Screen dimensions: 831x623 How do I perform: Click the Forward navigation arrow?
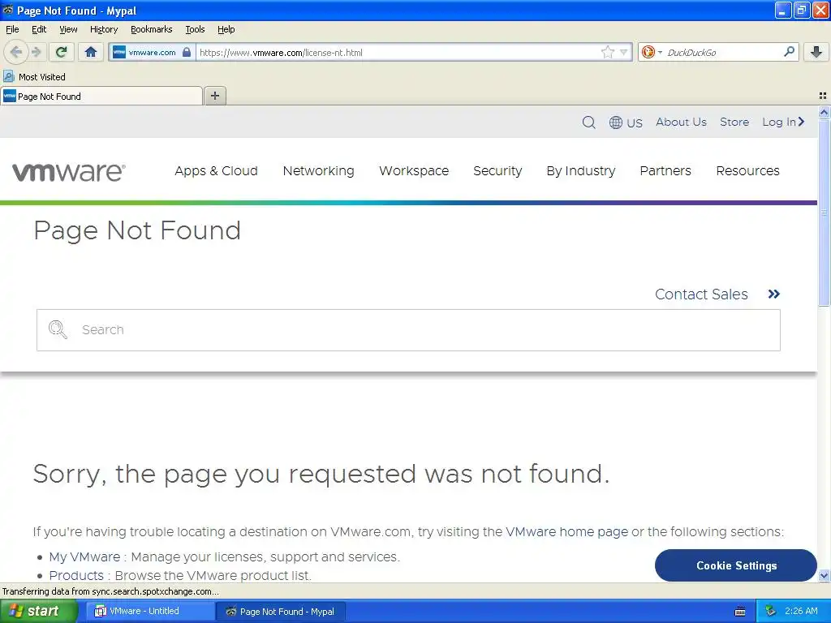pos(36,52)
